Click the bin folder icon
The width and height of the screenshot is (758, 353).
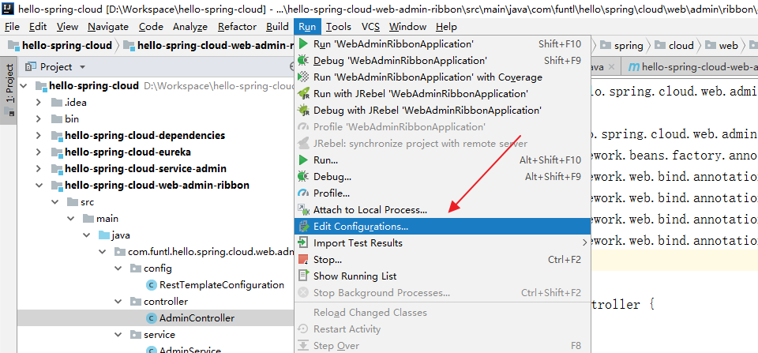[57, 119]
